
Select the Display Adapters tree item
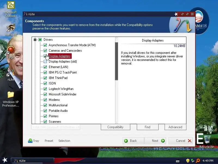(60, 56)
